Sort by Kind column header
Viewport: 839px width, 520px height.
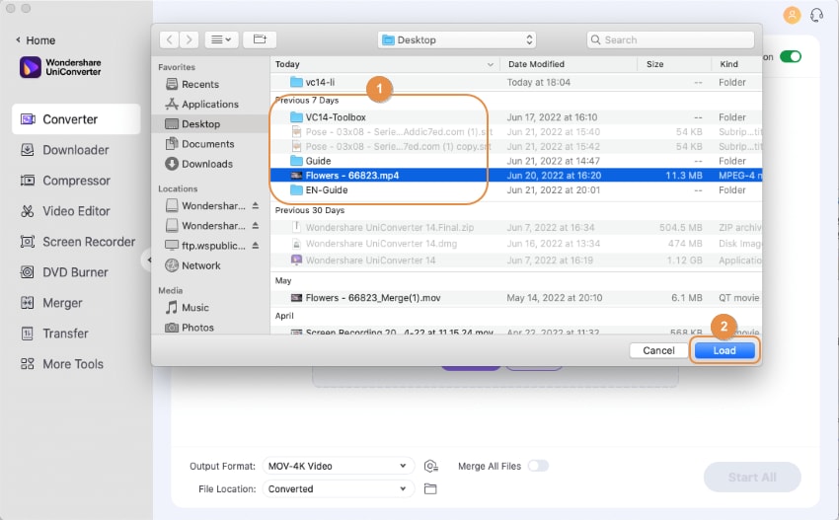[736, 64]
